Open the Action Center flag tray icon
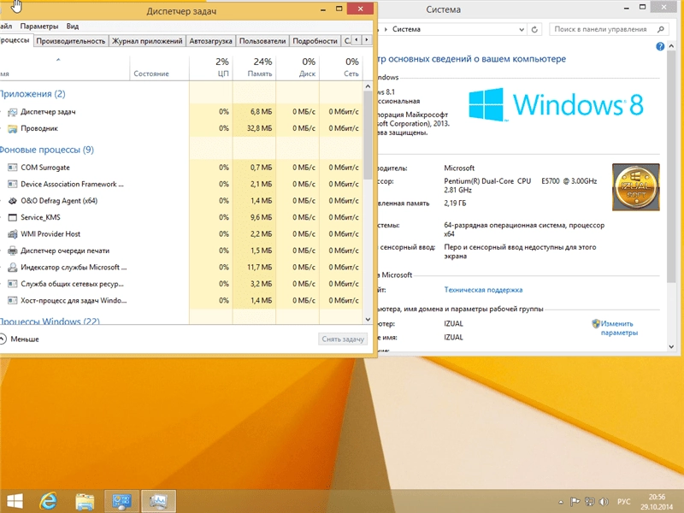 tap(575, 502)
